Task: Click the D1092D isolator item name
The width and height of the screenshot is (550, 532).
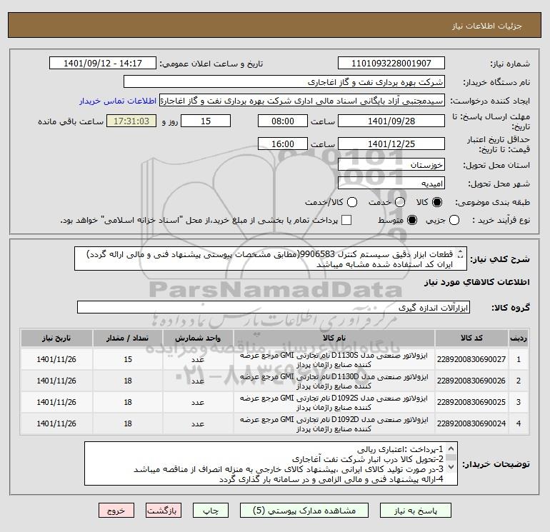Action: (334, 424)
